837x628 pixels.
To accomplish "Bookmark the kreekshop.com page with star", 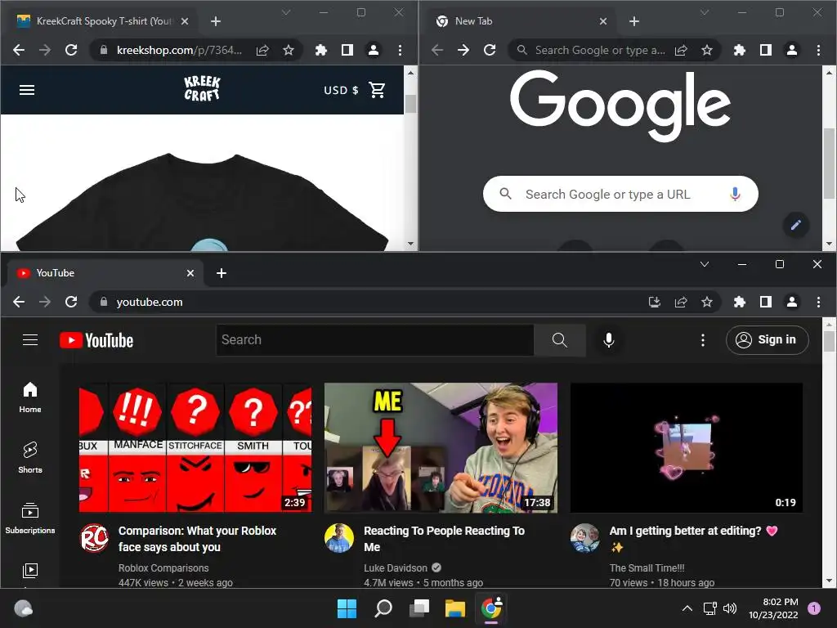I will click(289, 50).
